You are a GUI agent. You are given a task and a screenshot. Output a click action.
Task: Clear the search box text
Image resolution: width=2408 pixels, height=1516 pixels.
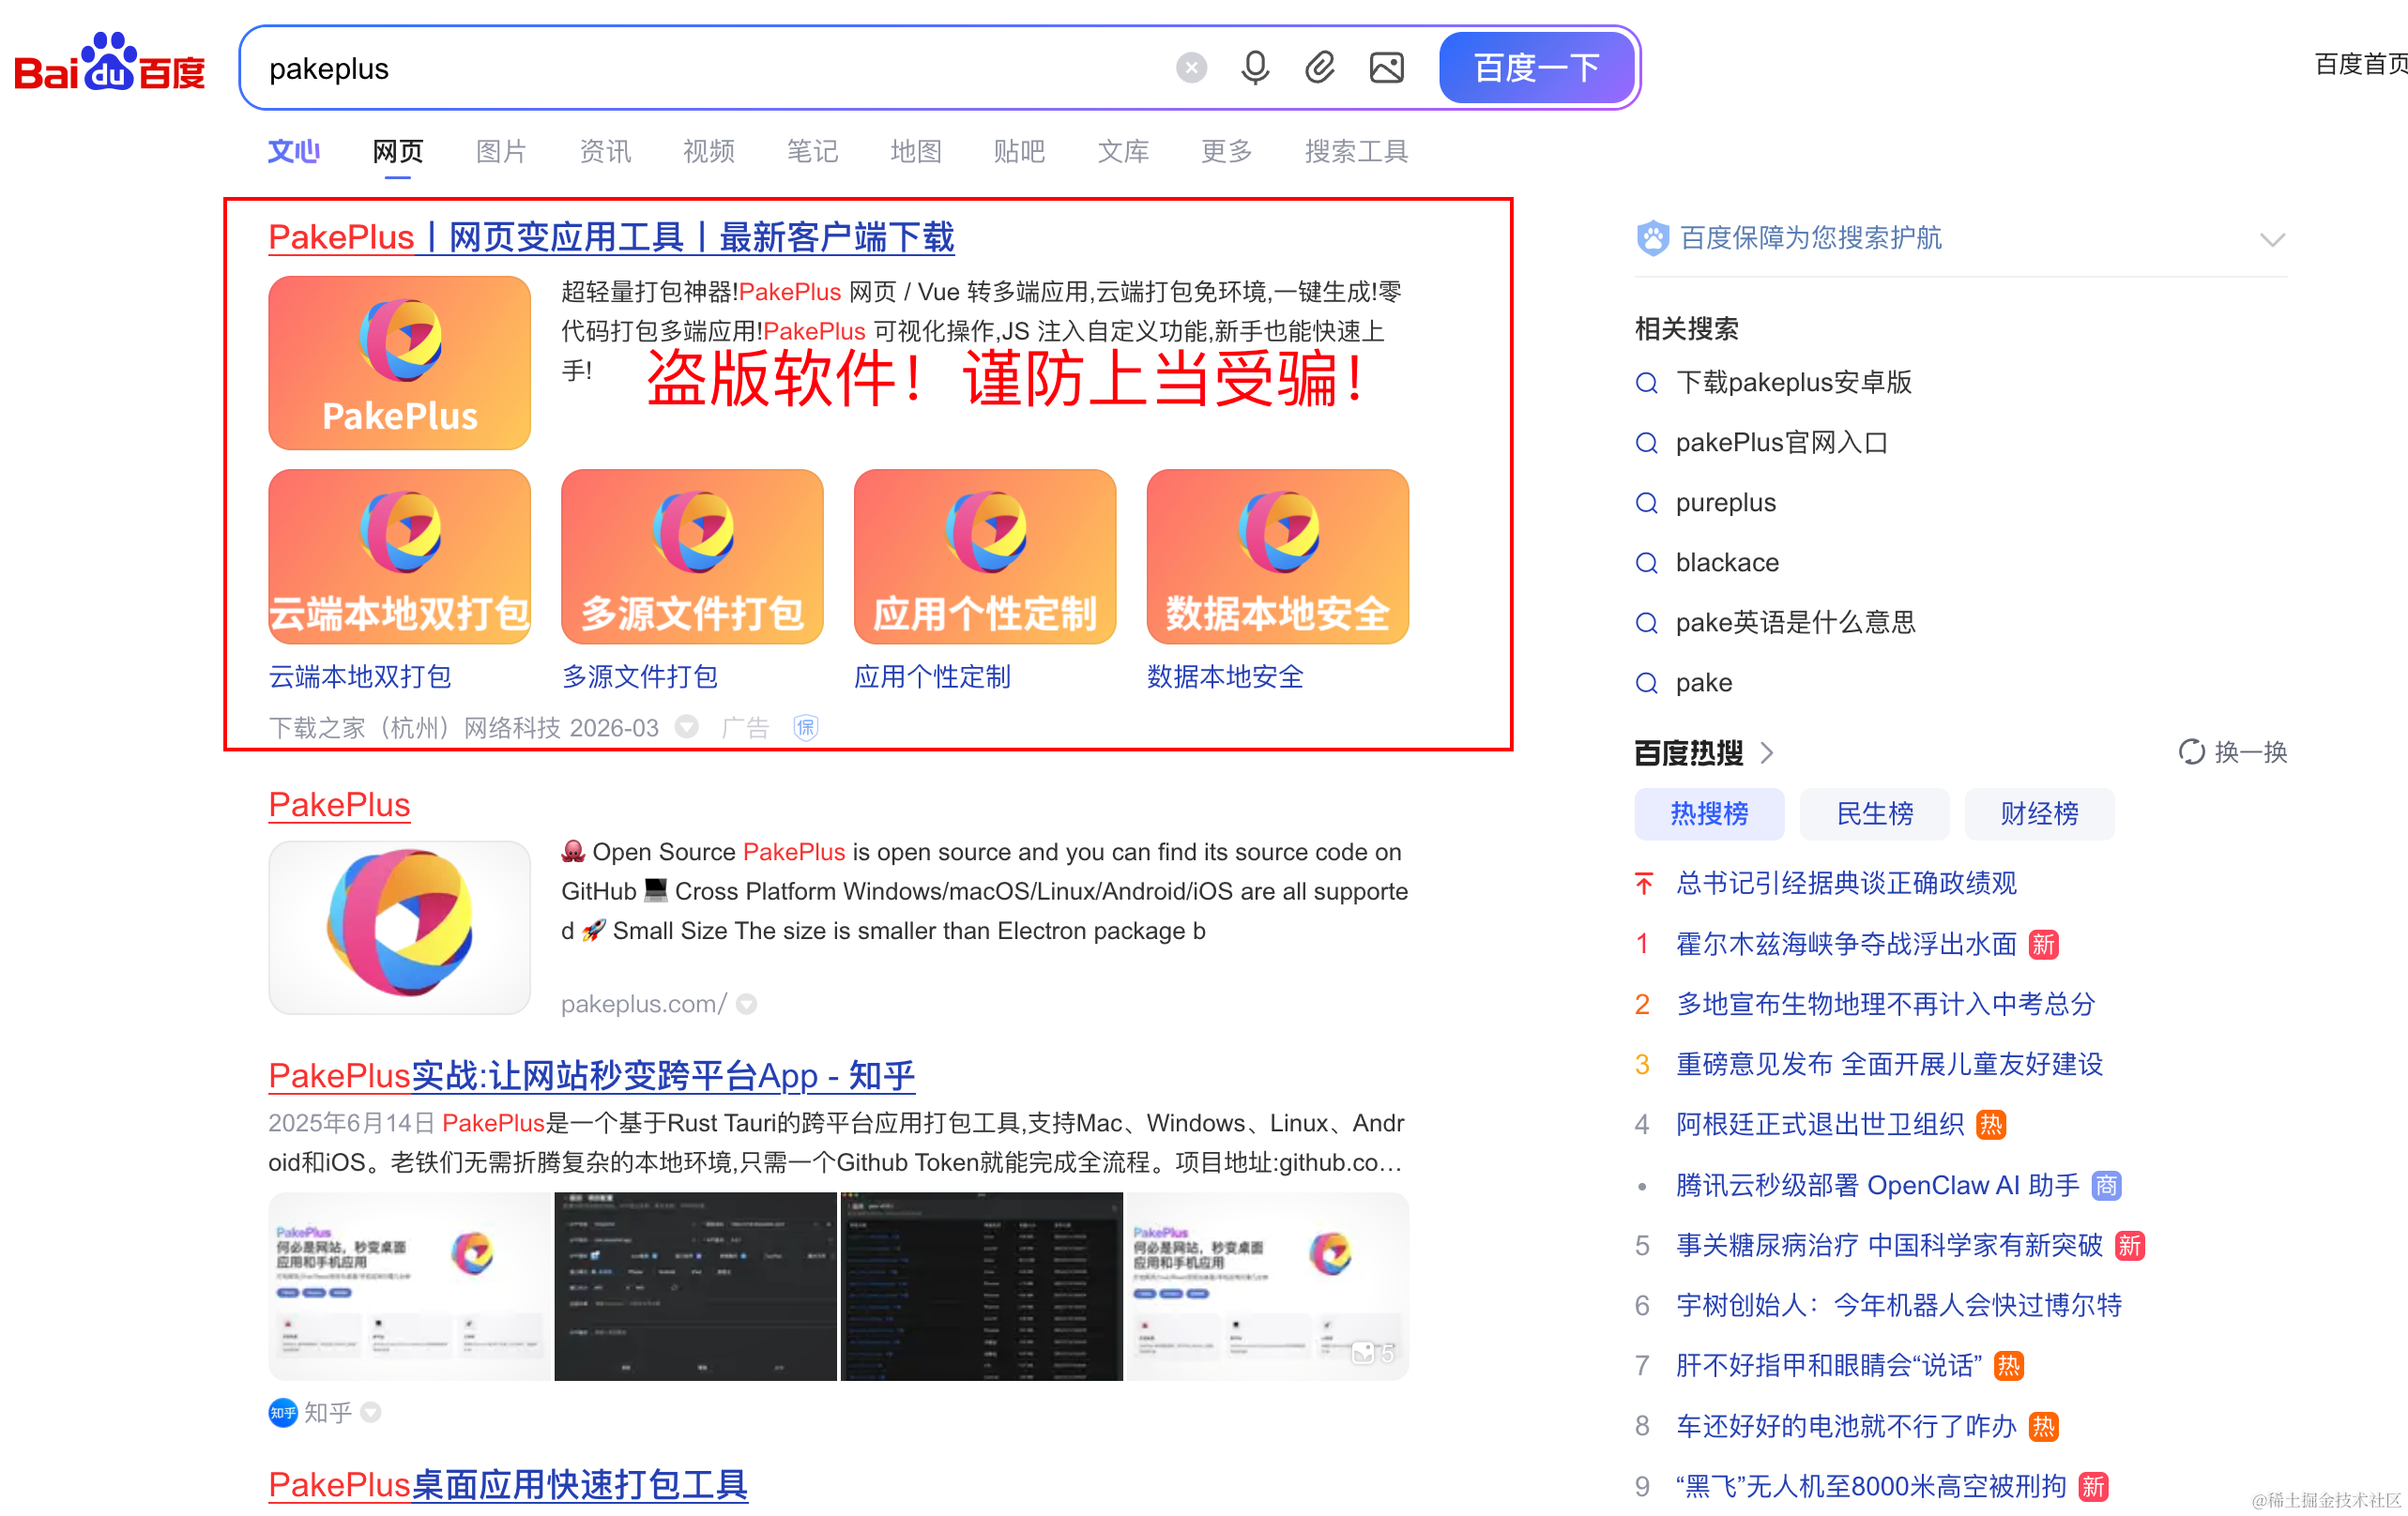[x=1190, y=68]
